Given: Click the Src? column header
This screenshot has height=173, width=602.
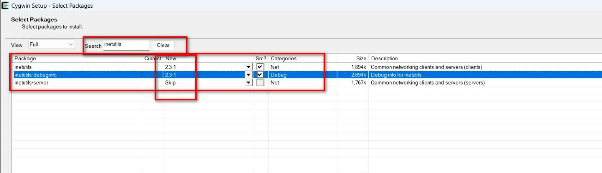Looking at the screenshot, I should (261, 58).
